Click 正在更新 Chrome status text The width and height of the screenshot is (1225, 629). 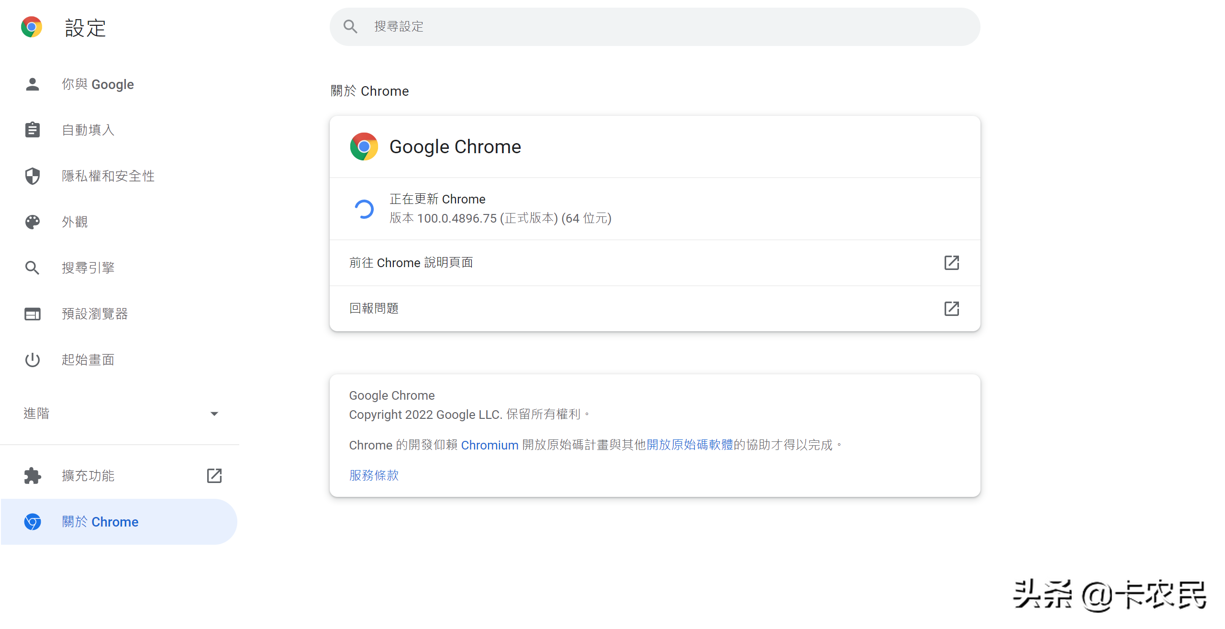(x=437, y=199)
